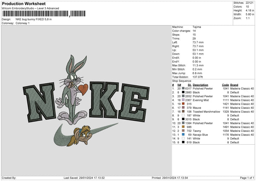Select the Black swatch with 3015 stitches
The height and width of the screenshot is (181, 256).
click(183, 119)
